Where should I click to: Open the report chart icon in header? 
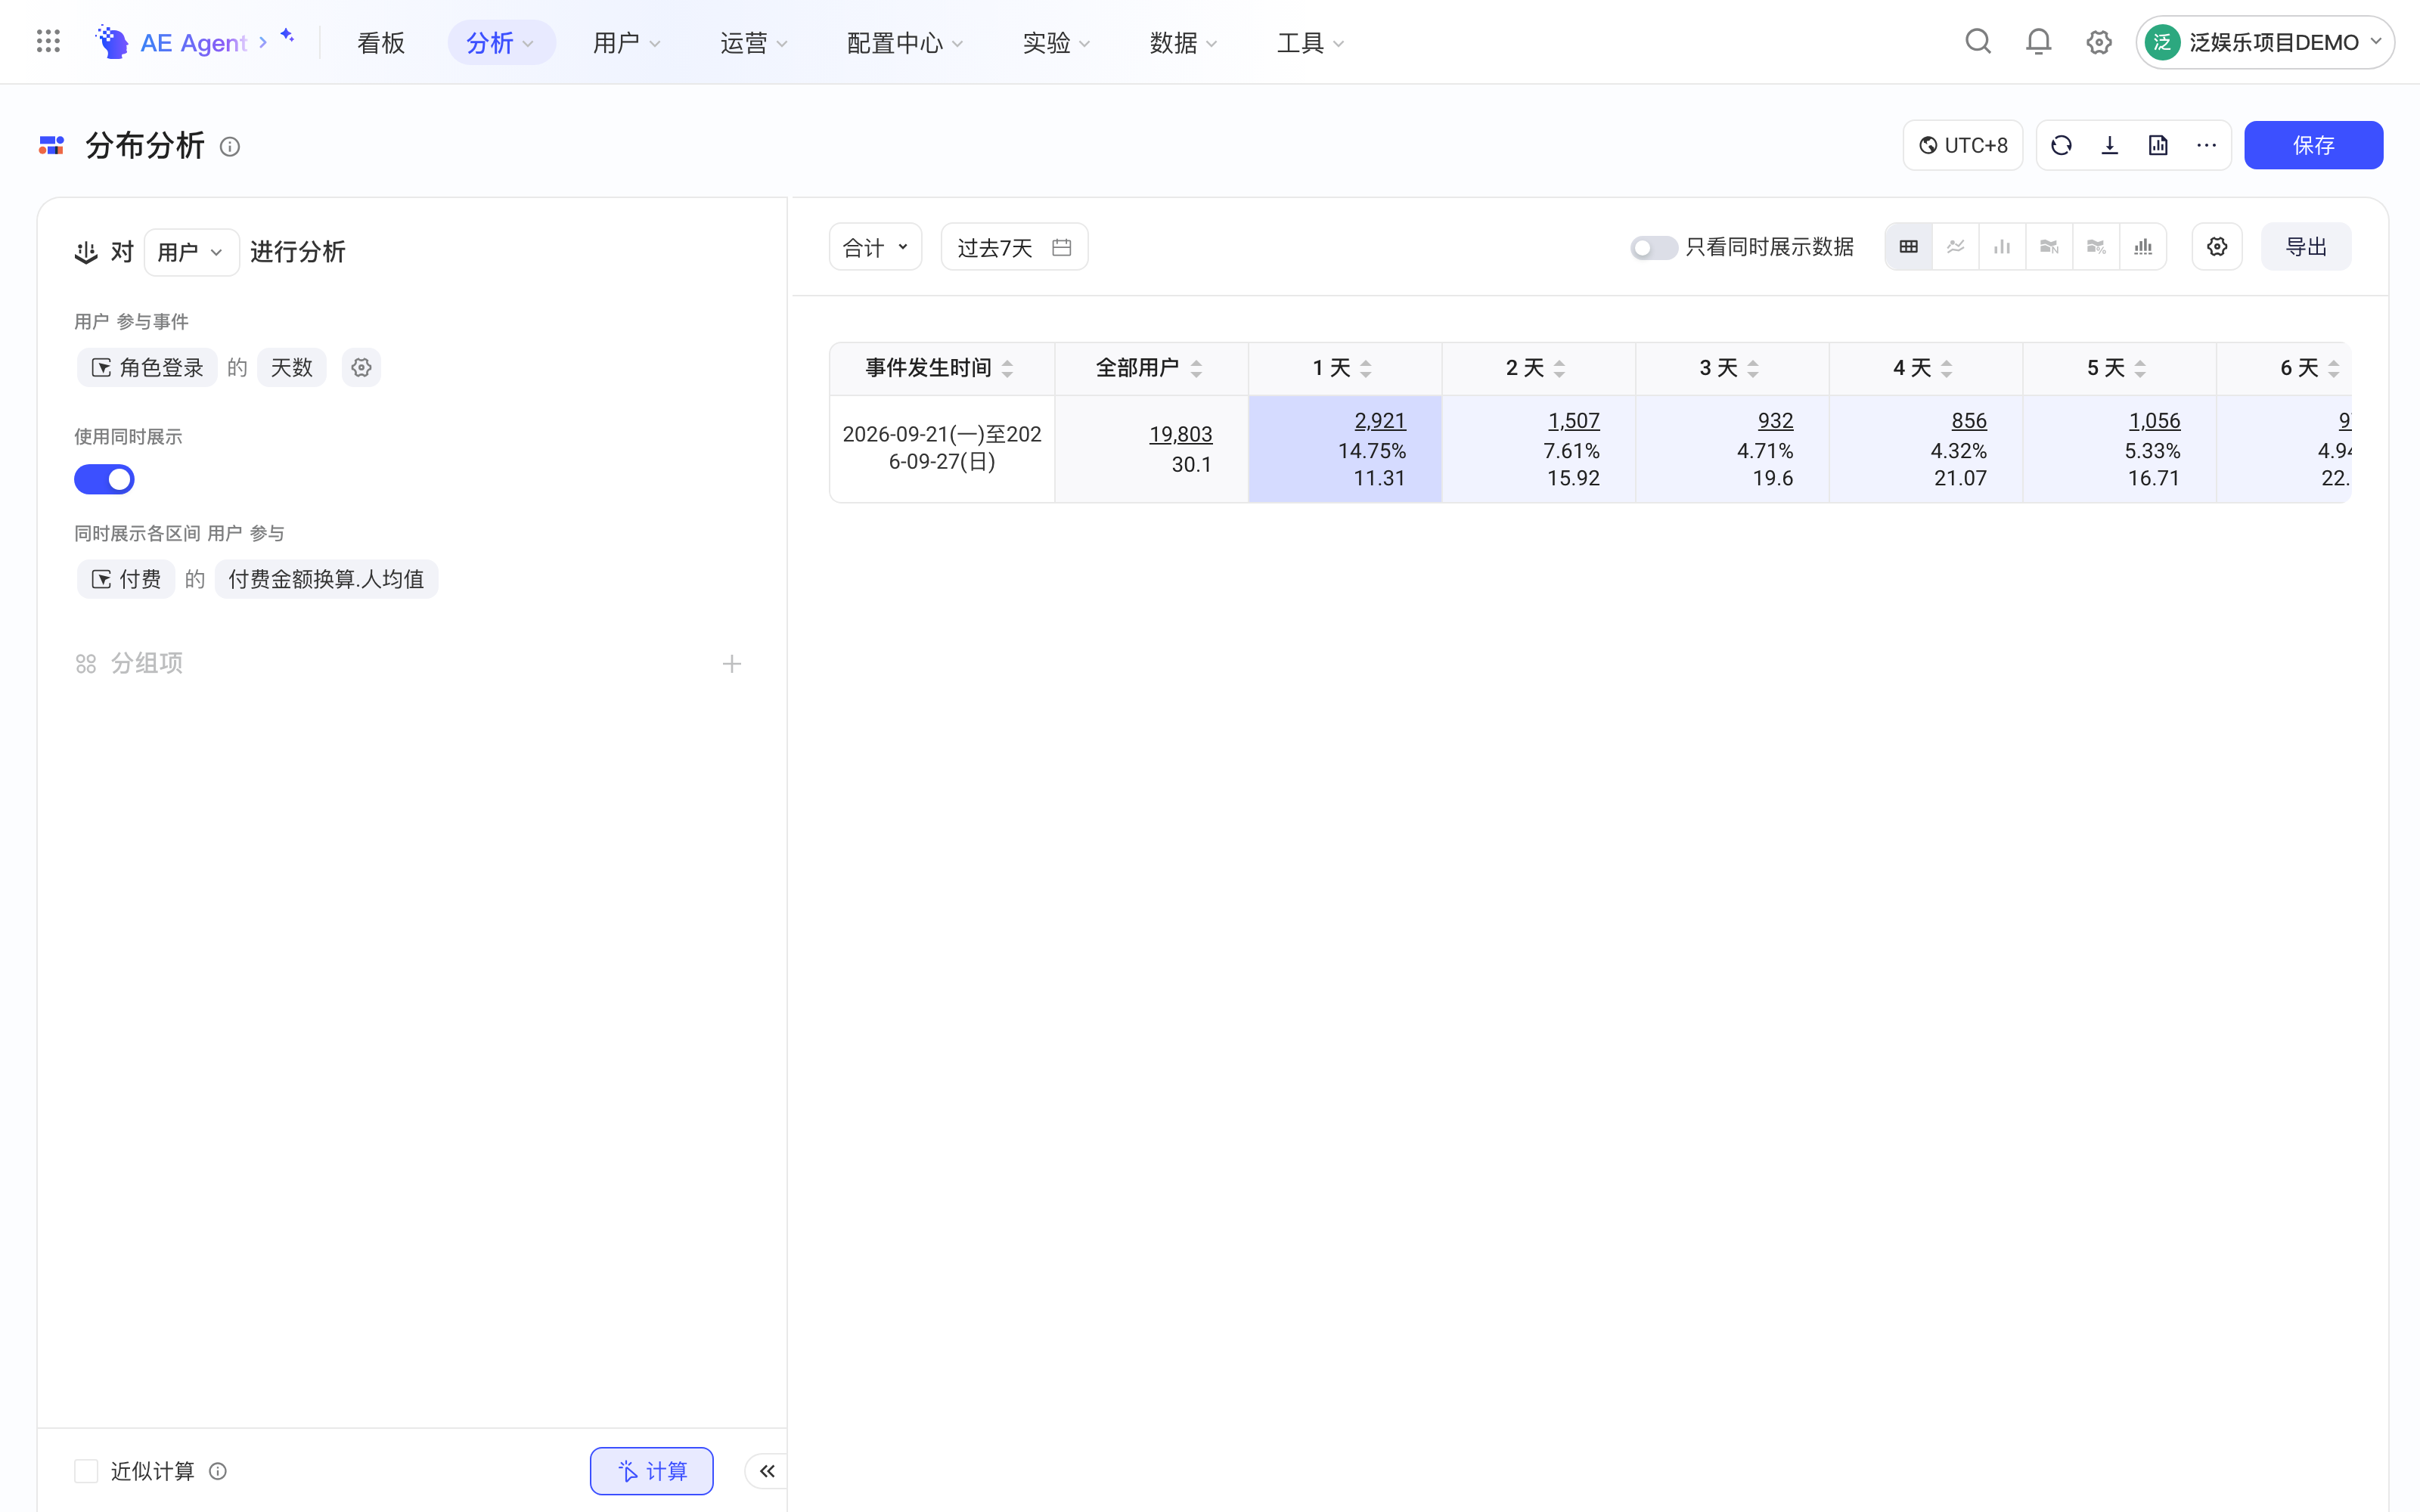click(2158, 146)
